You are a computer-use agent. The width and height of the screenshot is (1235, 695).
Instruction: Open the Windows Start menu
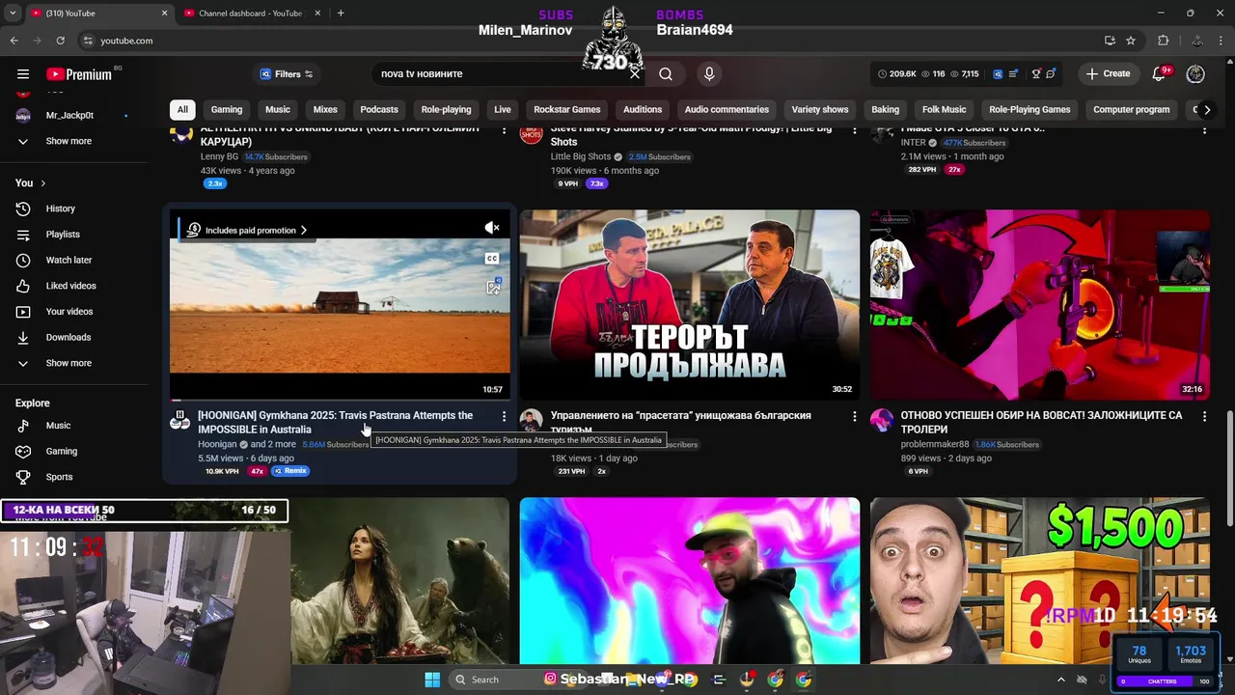pyautogui.click(x=432, y=680)
